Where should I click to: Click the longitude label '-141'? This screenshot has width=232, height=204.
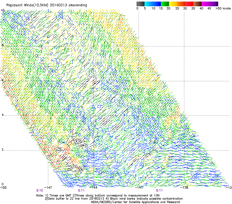pos(139,188)
